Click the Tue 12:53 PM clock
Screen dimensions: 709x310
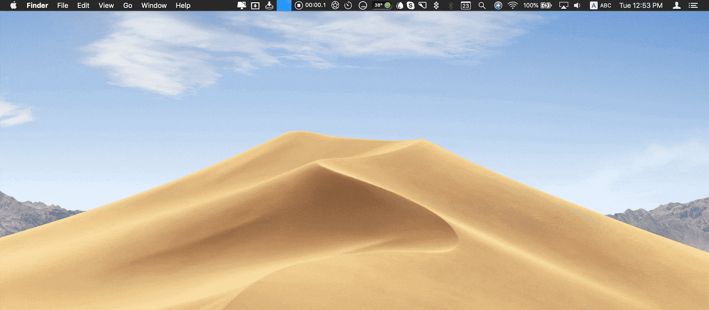point(641,5)
